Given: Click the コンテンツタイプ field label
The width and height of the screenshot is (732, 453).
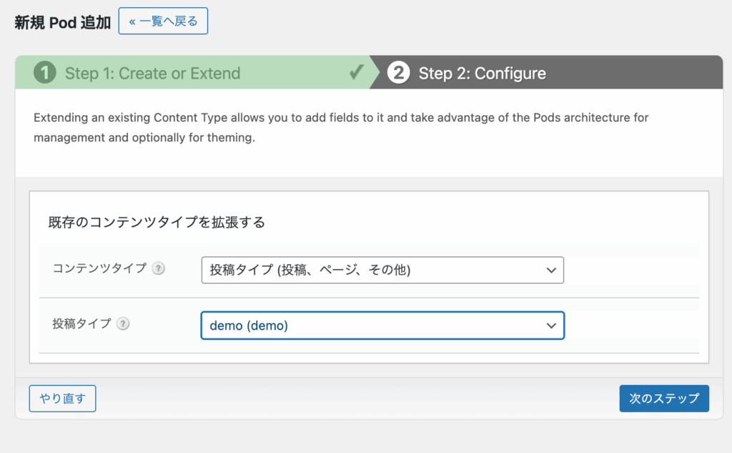Looking at the screenshot, I should coord(99,268).
